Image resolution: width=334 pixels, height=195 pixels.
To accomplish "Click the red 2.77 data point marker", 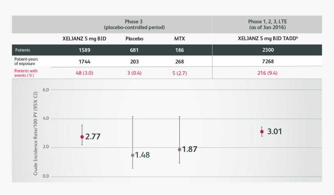I will click(x=82, y=137).
